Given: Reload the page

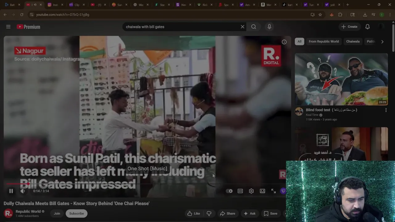Looking at the screenshot, I should (x=22, y=14).
